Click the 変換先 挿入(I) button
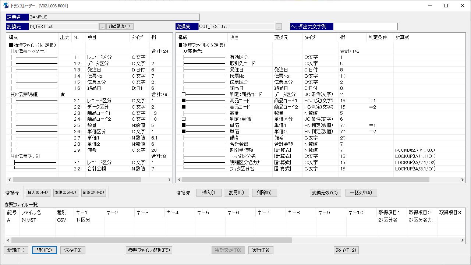The image size is (471, 265). (209, 193)
